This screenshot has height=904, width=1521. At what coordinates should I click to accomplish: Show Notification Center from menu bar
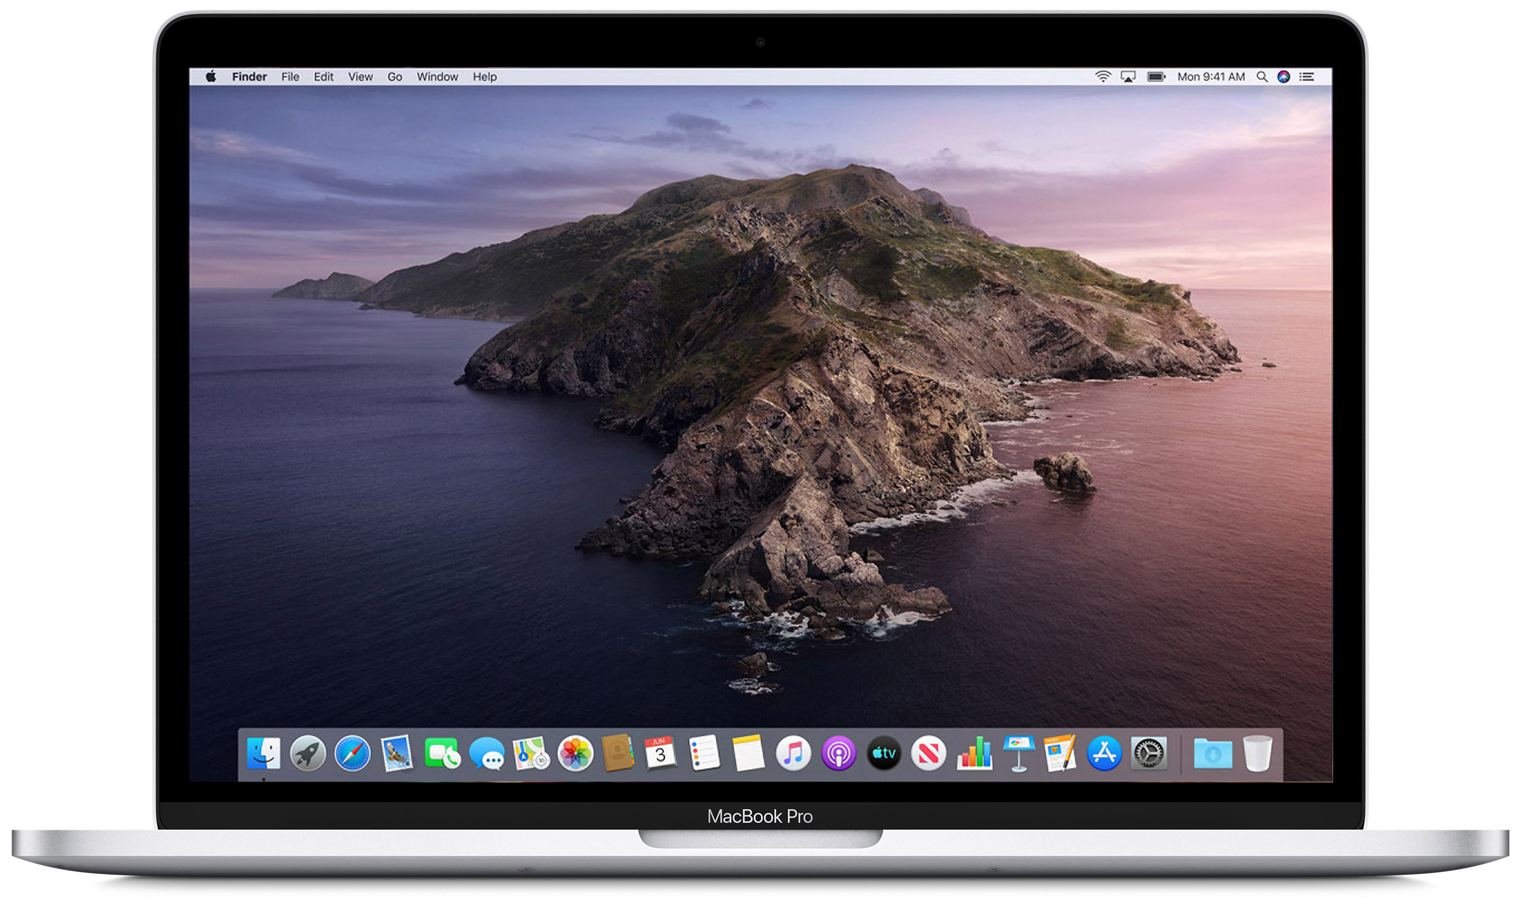pyautogui.click(x=1307, y=77)
